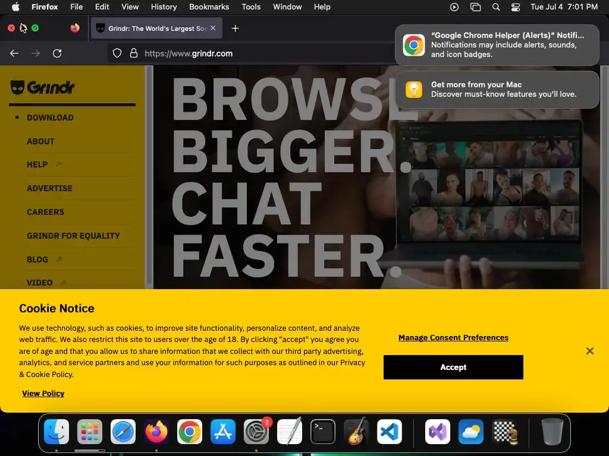Viewport: 609px width, 456px height.
Task: Go back using the browser back arrow
Action: point(14,53)
